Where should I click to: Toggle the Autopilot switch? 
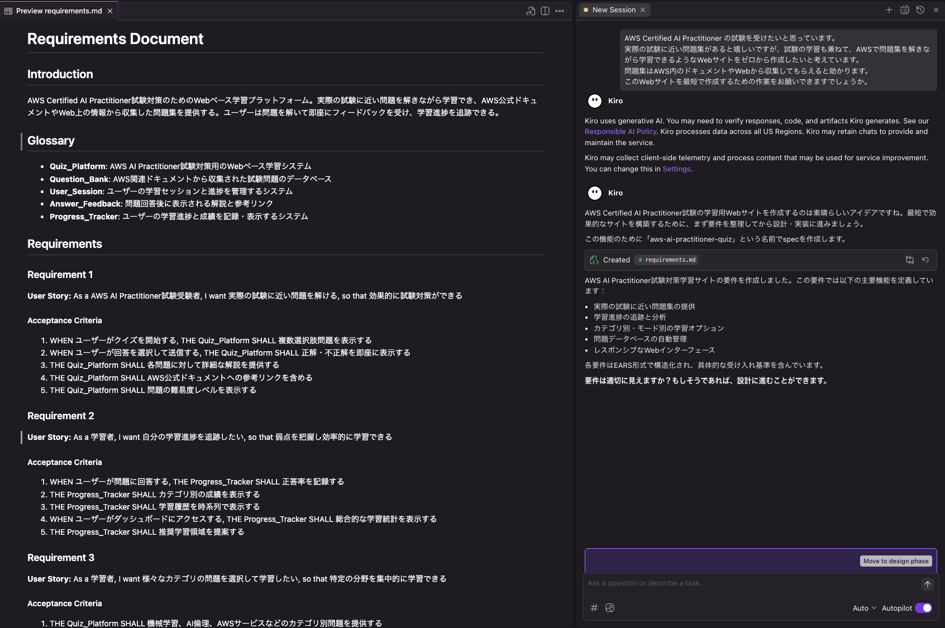tap(924, 608)
